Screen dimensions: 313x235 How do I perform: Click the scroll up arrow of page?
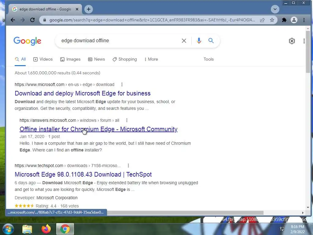tap(308, 28)
